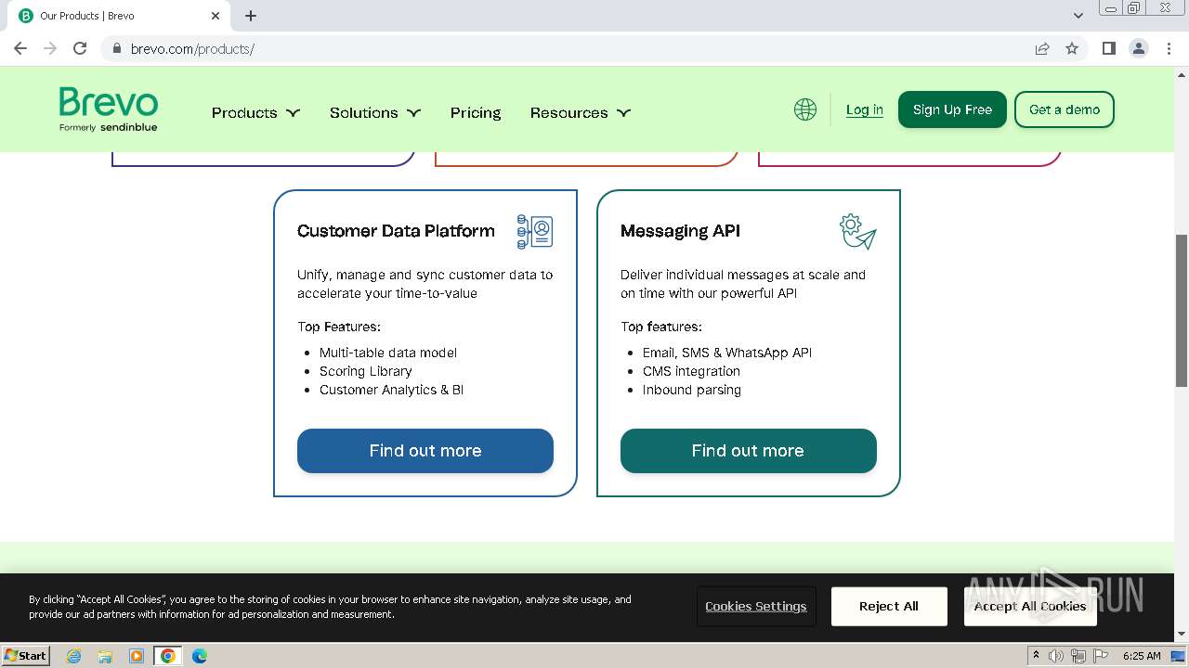Click the Log in link
Image resolution: width=1189 pixels, height=668 pixels.
[864, 109]
